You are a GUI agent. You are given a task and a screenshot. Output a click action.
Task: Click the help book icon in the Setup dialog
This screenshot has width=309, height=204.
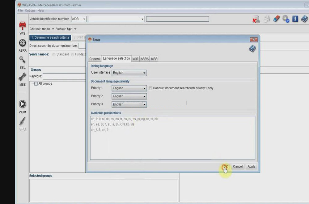click(252, 49)
